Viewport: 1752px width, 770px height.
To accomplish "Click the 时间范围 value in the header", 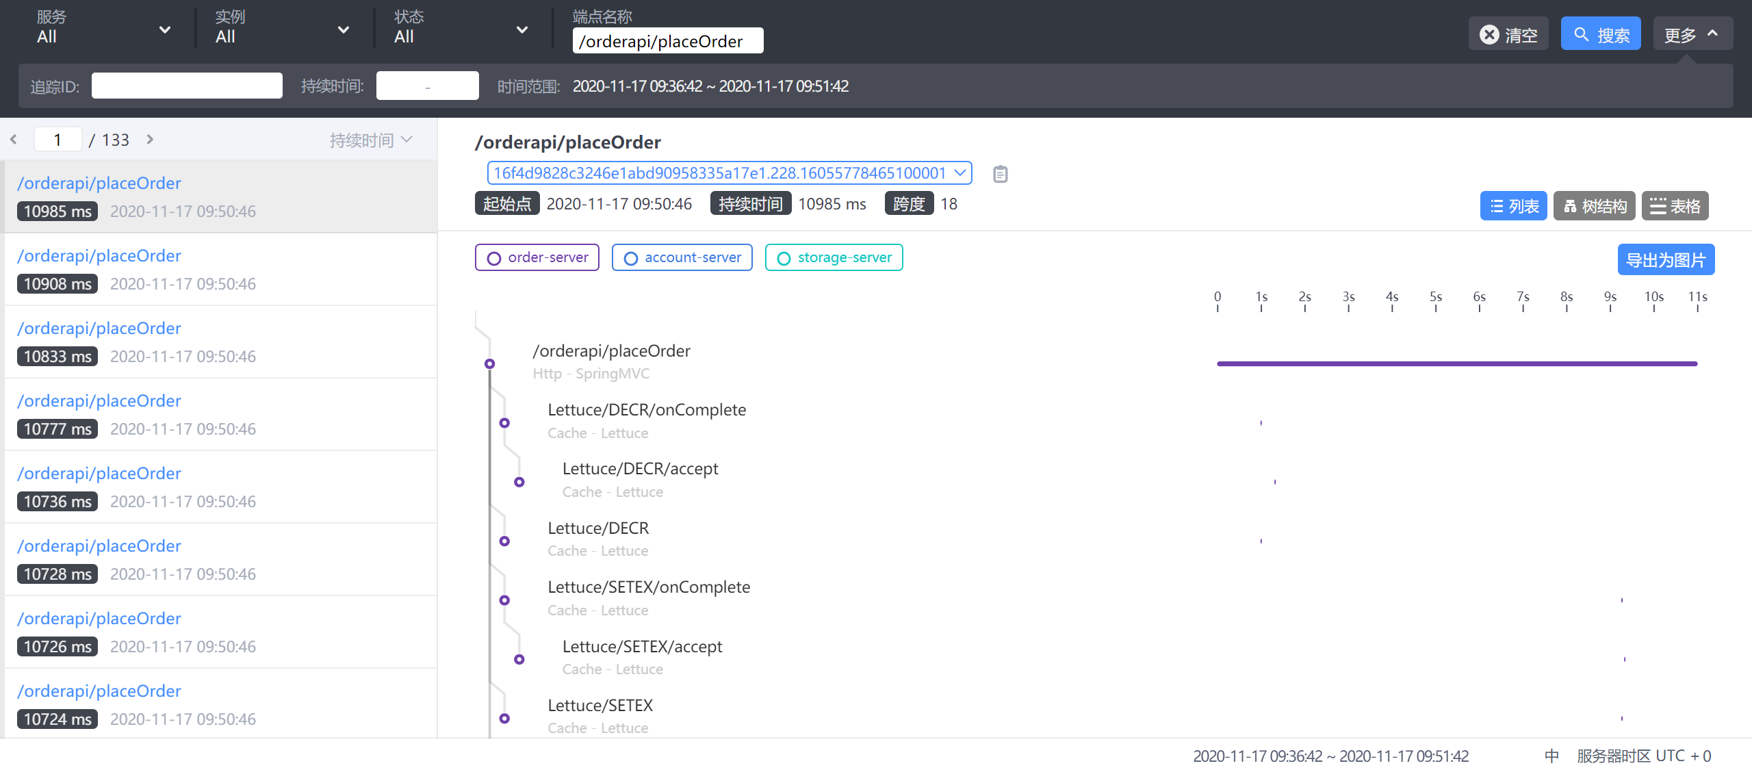I will [x=710, y=86].
